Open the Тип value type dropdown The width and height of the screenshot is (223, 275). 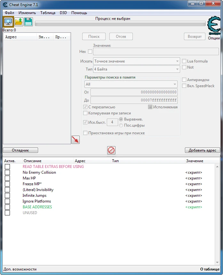(137, 69)
